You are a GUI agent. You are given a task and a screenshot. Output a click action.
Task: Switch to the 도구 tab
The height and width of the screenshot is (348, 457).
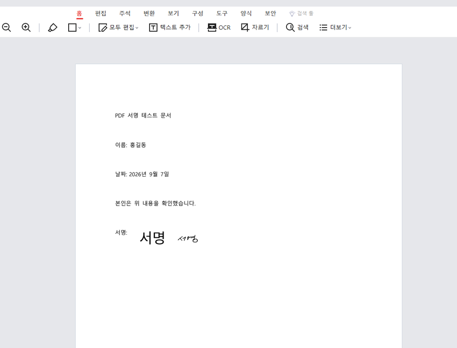[221, 13]
